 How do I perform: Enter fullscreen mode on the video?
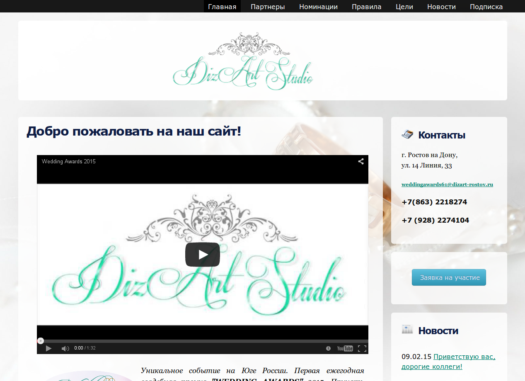[362, 348]
